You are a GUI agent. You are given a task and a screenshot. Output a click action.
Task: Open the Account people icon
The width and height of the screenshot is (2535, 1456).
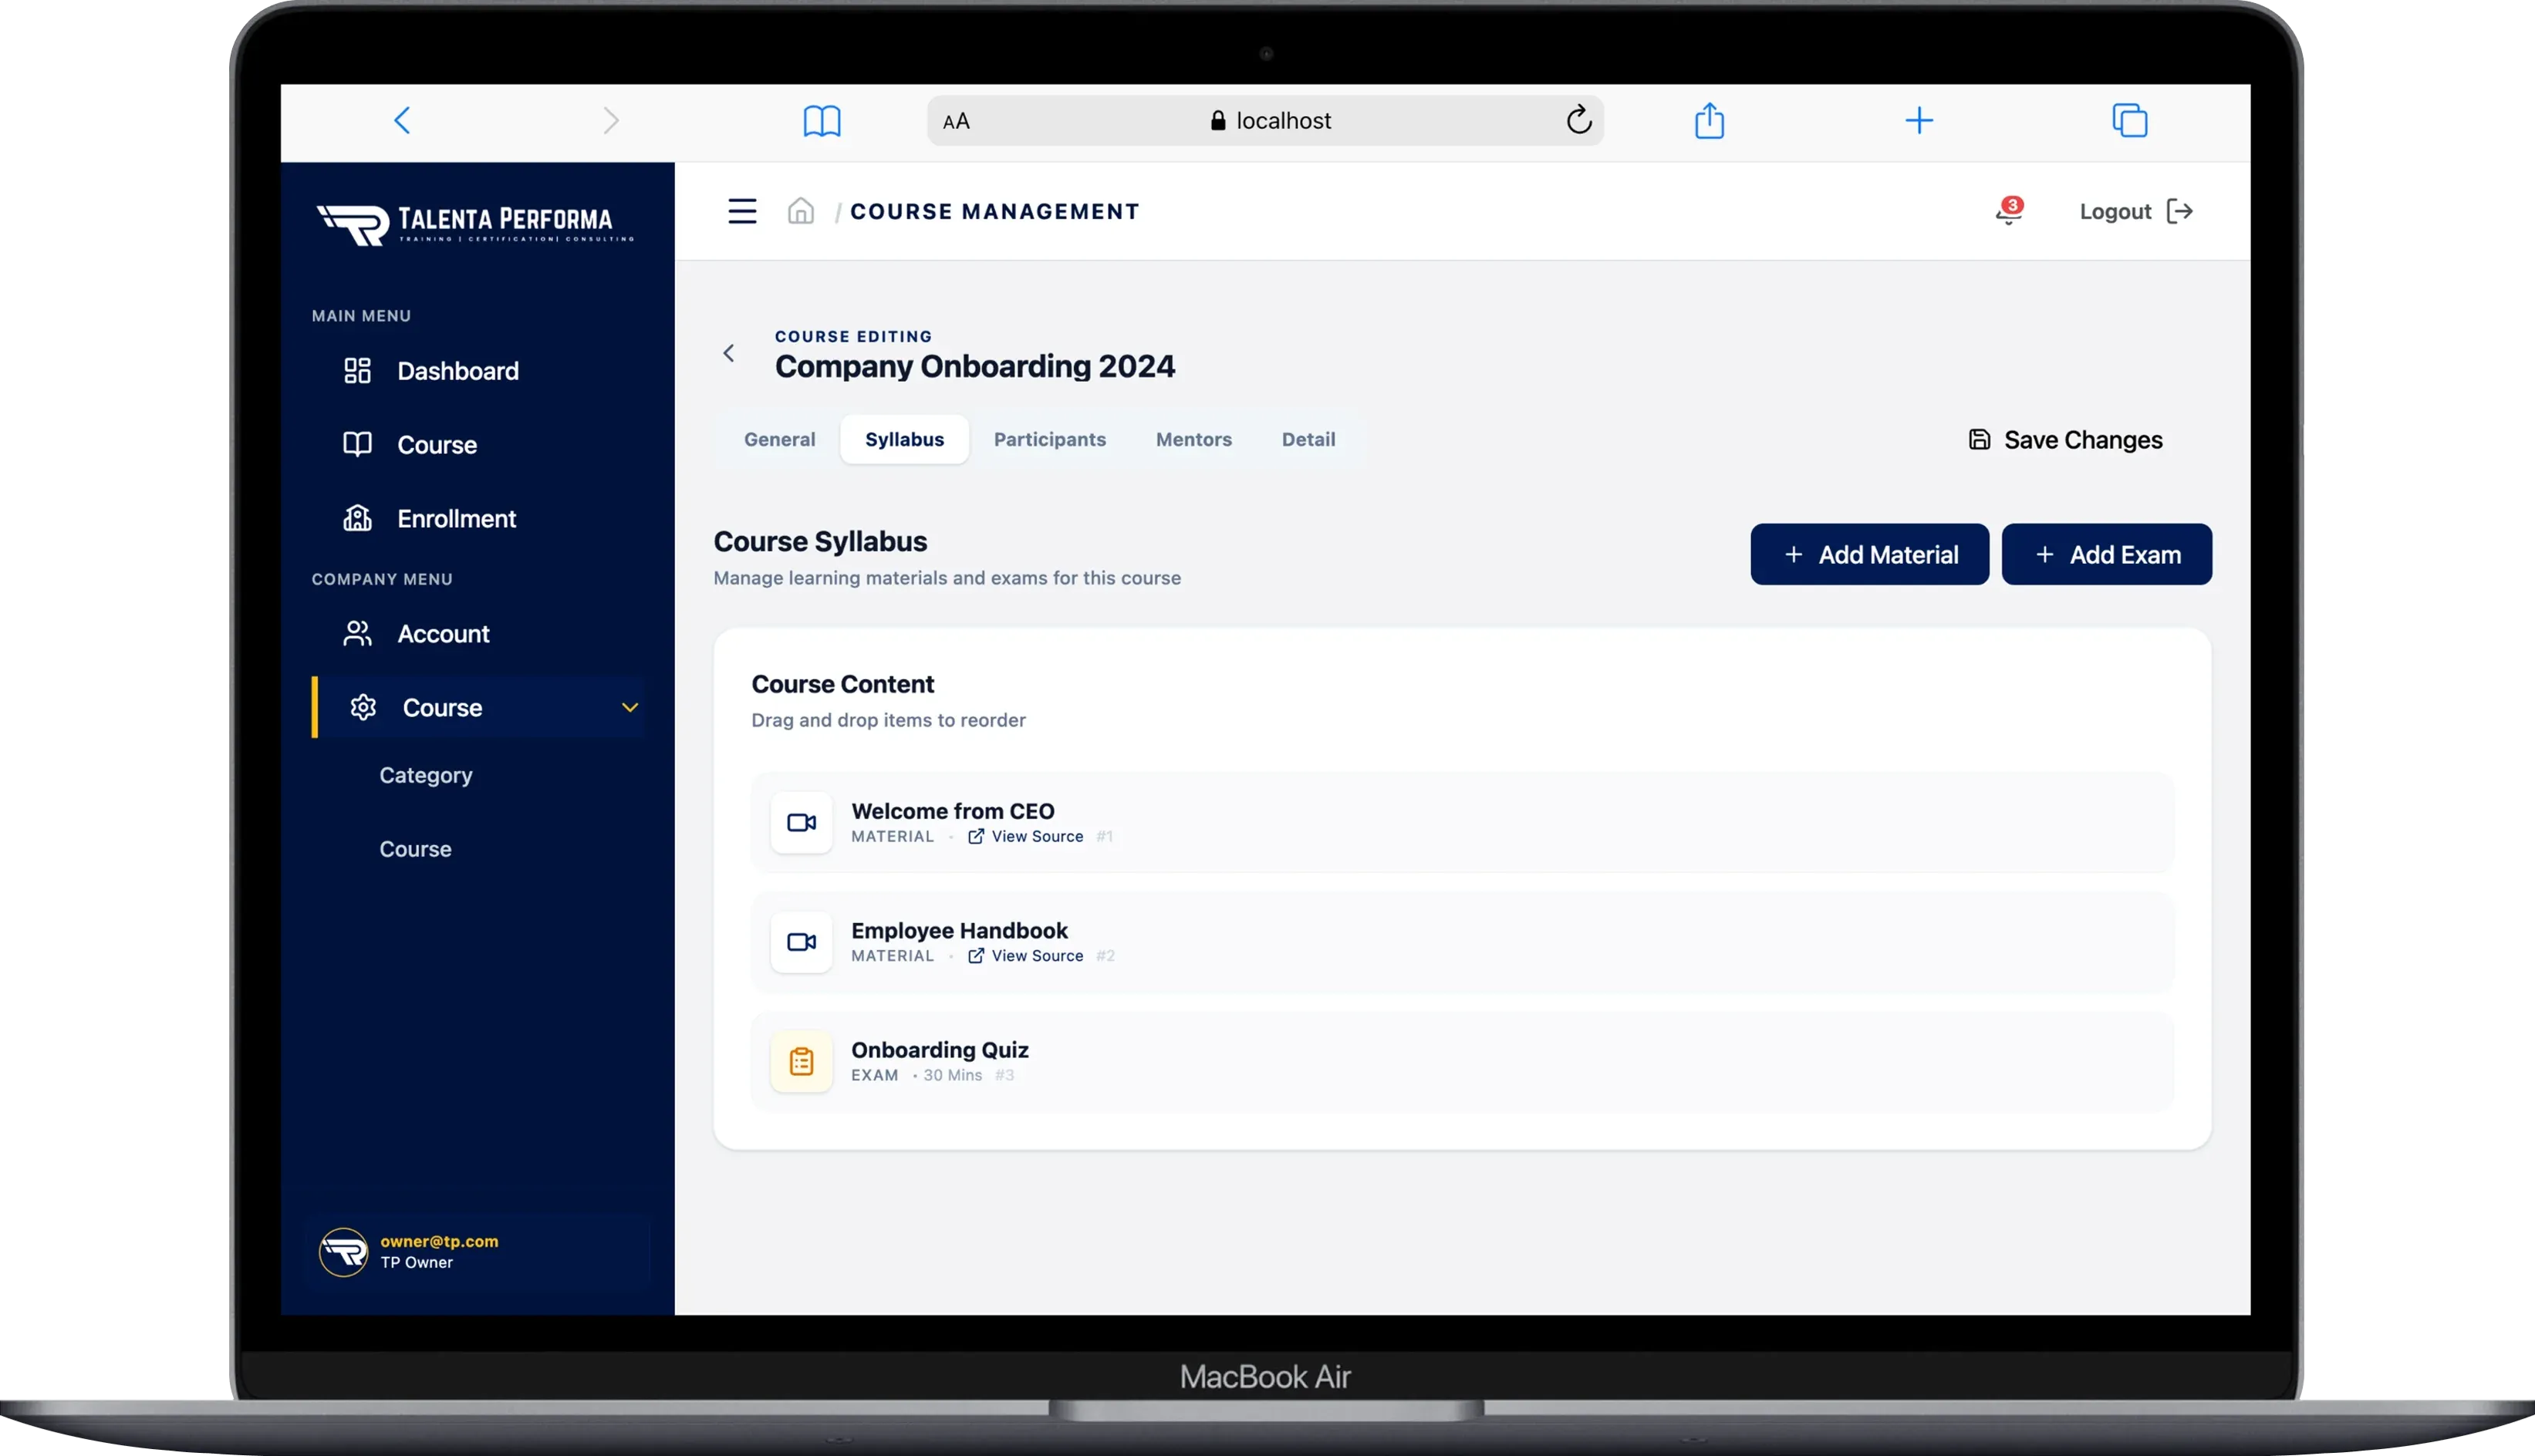pos(356,633)
